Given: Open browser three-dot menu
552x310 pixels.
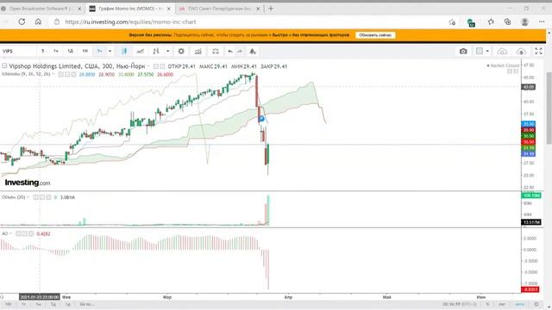Looking at the screenshot, I should 542,22.
